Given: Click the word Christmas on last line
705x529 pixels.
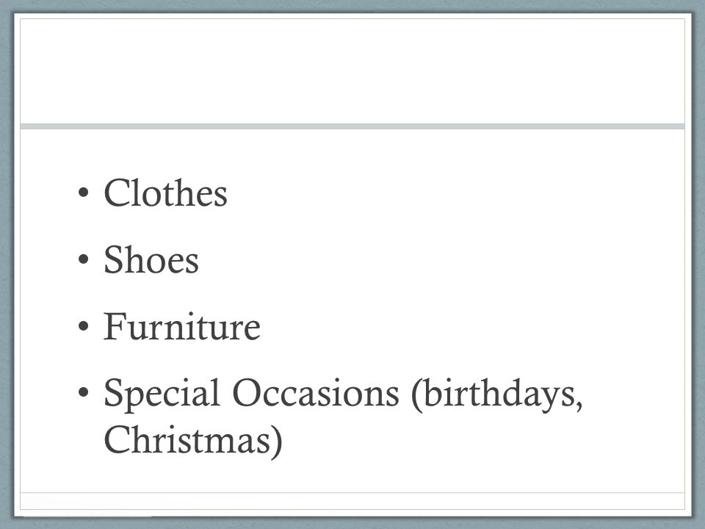Looking at the screenshot, I should click(x=187, y=439).
